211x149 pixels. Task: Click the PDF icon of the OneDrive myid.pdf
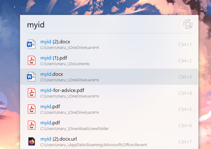[32, 109]
